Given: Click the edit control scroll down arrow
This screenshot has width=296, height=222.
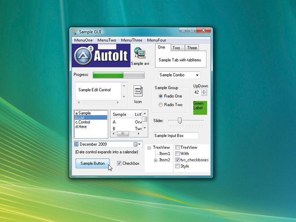Looking at the screenshot, I should pyautogui.click(x=124, y=97).
